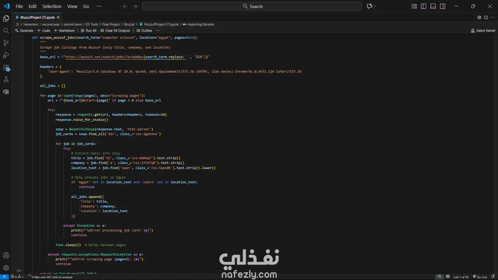Expand the second term breadcrumb
This screenshot has width=498, height=280.
click(x=73, y=24)
